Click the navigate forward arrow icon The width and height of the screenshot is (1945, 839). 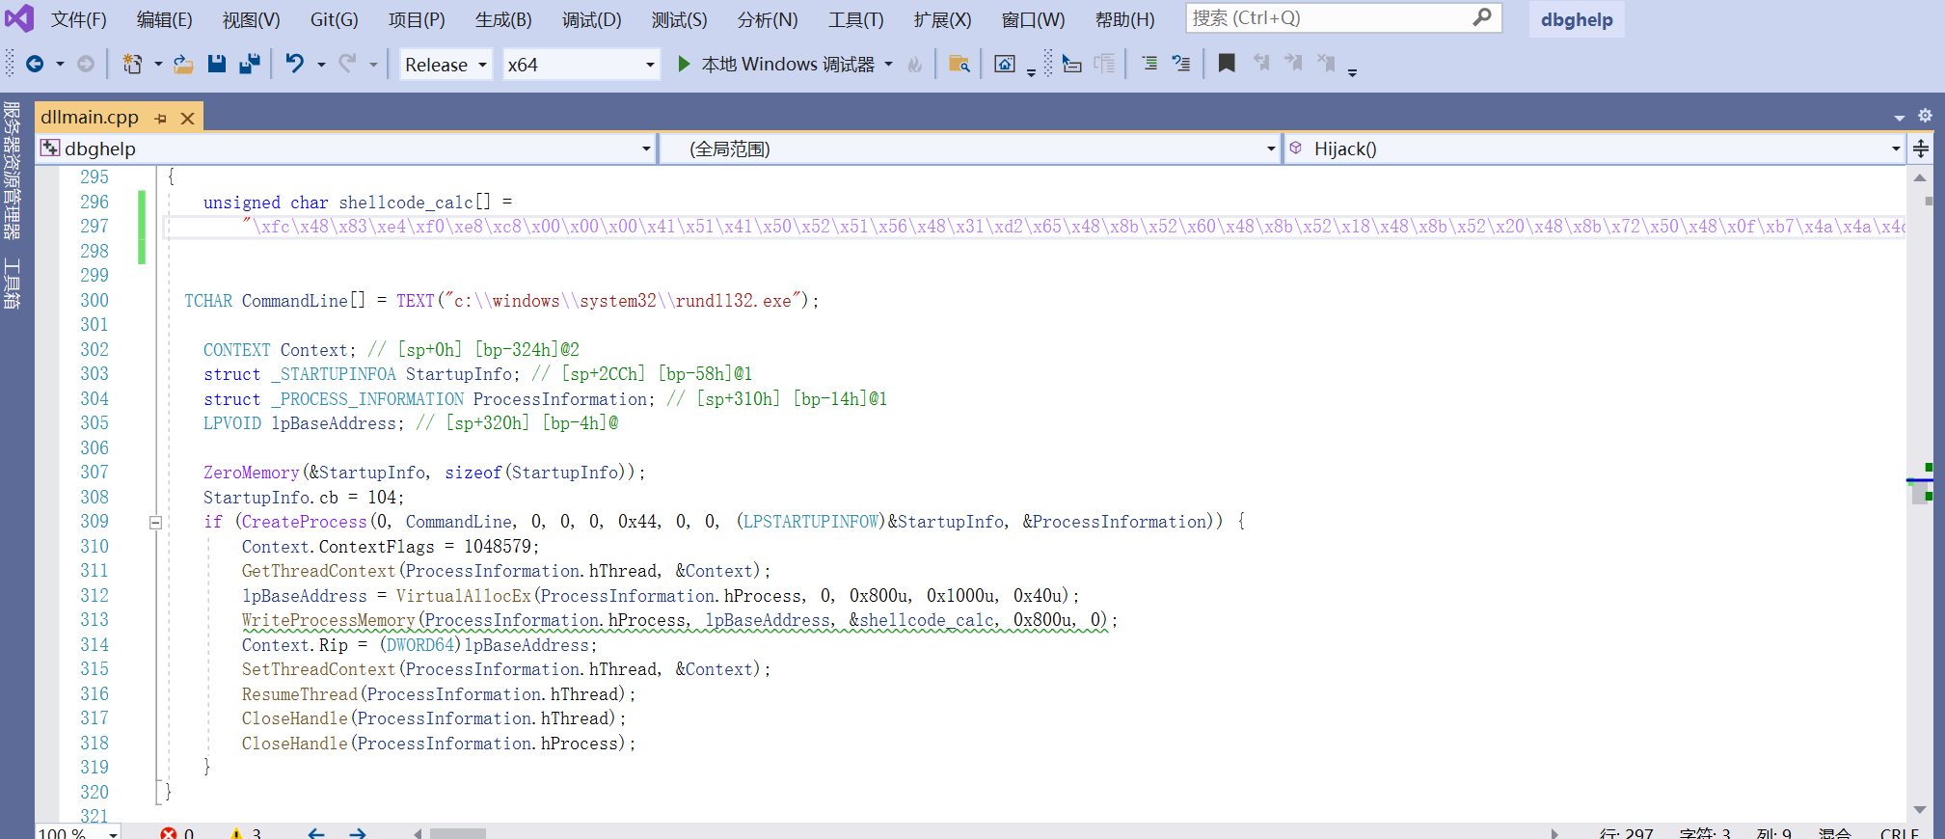(x=86, y=64)
